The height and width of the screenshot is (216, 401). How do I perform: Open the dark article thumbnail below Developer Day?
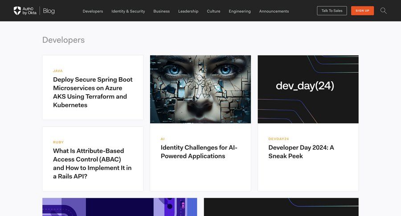point(281,207)
